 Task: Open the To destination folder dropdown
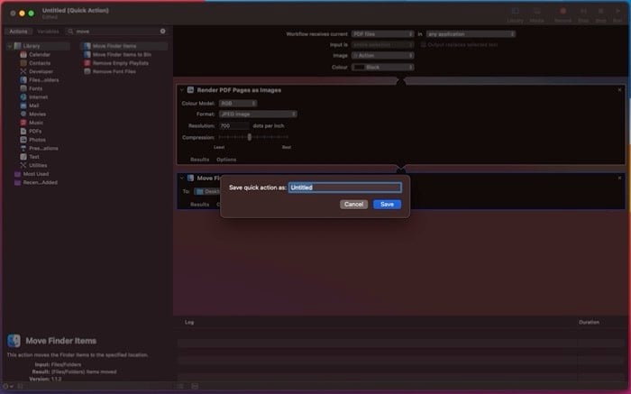tap(207, 191)
